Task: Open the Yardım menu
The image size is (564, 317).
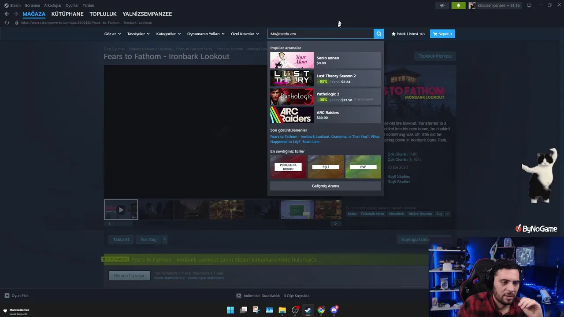Action: (x=88, y=5)
